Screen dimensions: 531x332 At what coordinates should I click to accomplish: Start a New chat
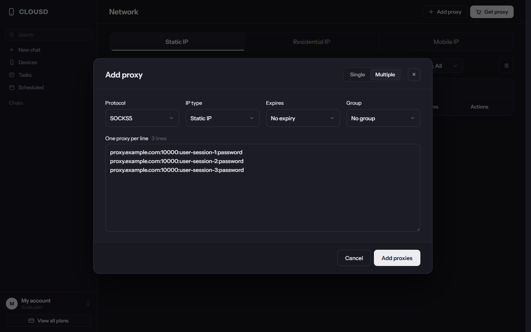(x=48, y=50)
